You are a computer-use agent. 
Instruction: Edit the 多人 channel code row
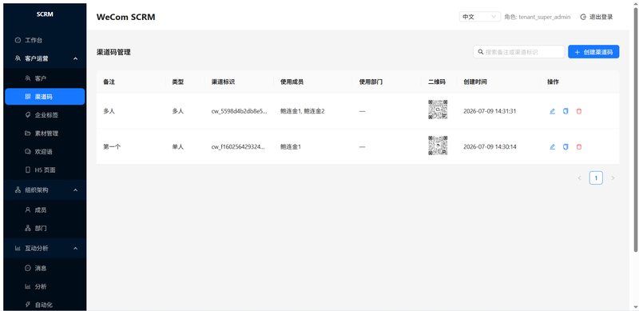(552, 111)
